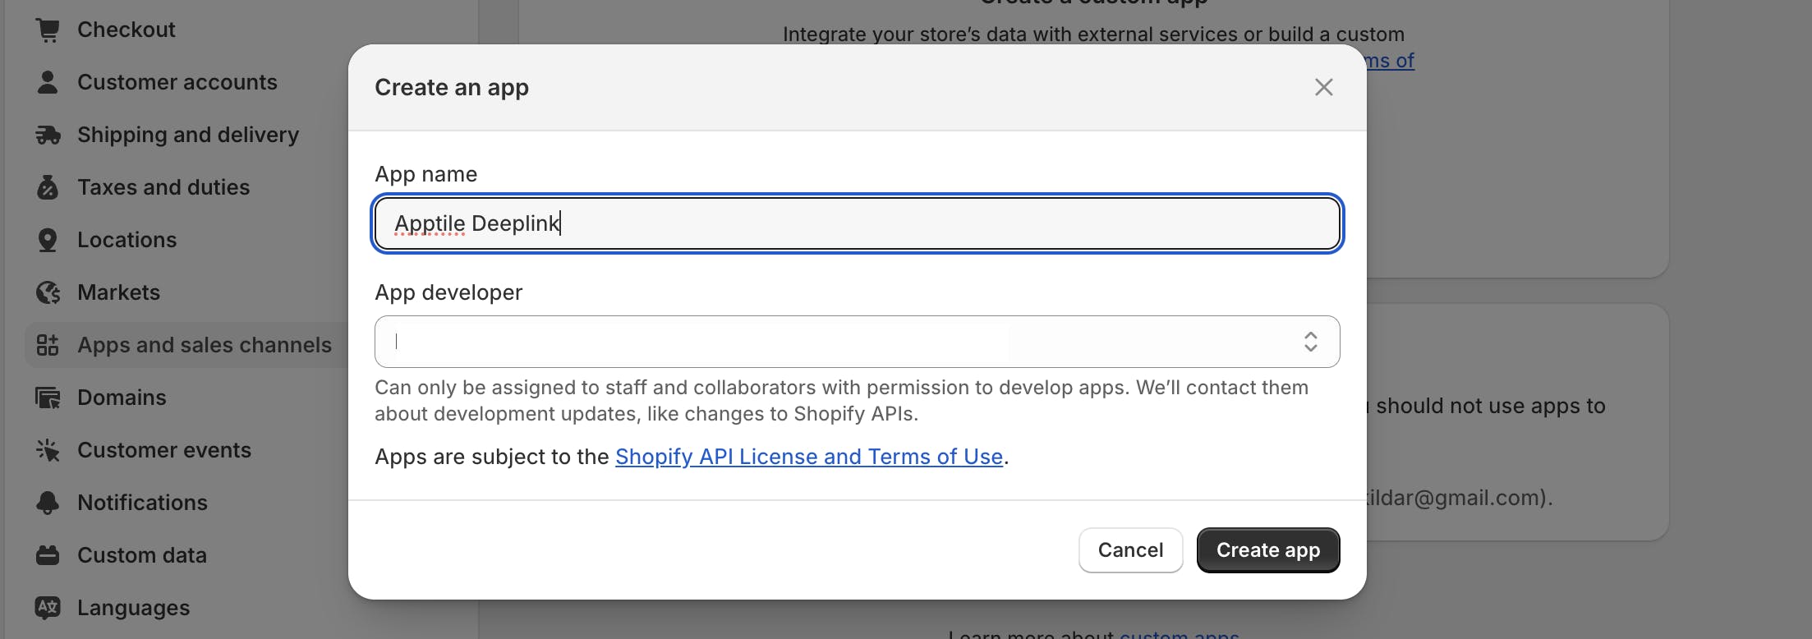Click the App developer selector arrows
Screen dimensions: 1812x639
coord(1310,342)
